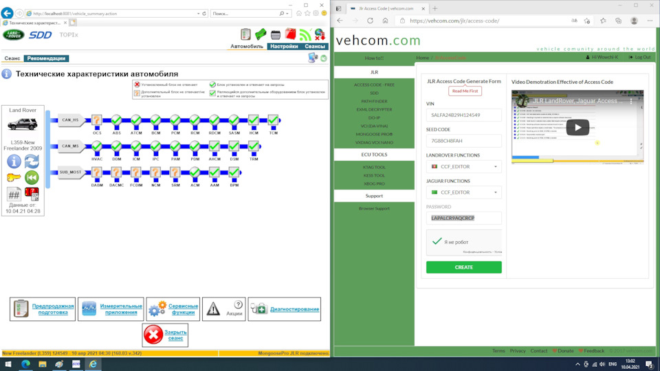Click the Log Out link on vehcom
660x371 pixels.
tap(640, 57)
